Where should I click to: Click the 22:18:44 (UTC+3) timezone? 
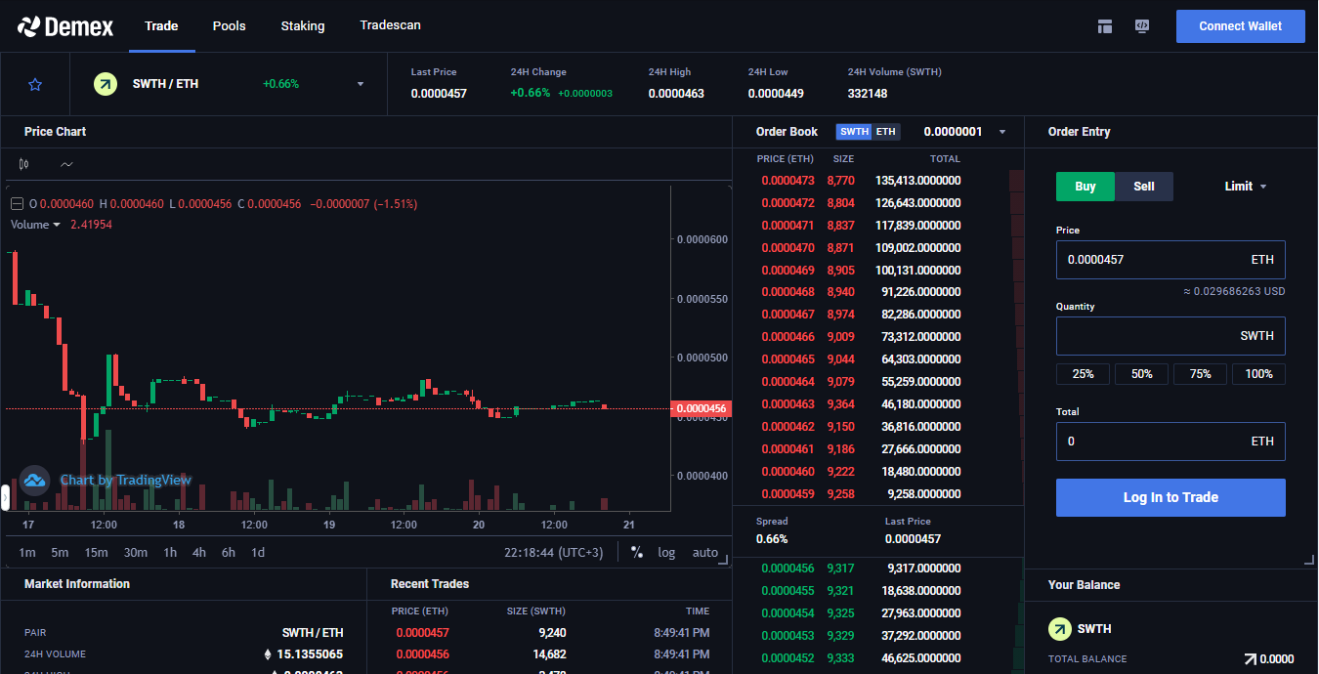[x=553, y=553]
